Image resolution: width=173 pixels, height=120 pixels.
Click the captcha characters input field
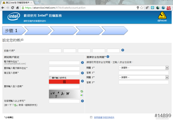pos(64,101)
